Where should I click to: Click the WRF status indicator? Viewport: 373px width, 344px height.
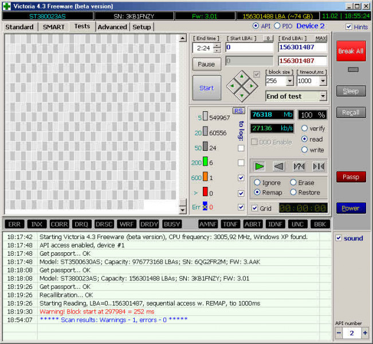(x=127, y=224)
